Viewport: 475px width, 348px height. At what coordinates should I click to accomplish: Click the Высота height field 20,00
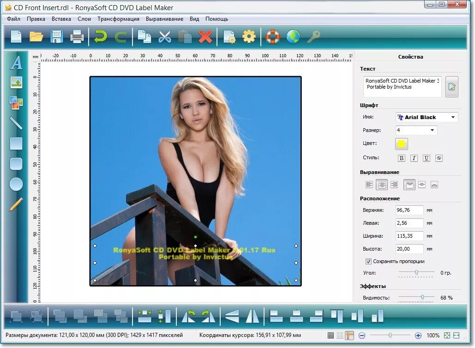tap(409, 249)
